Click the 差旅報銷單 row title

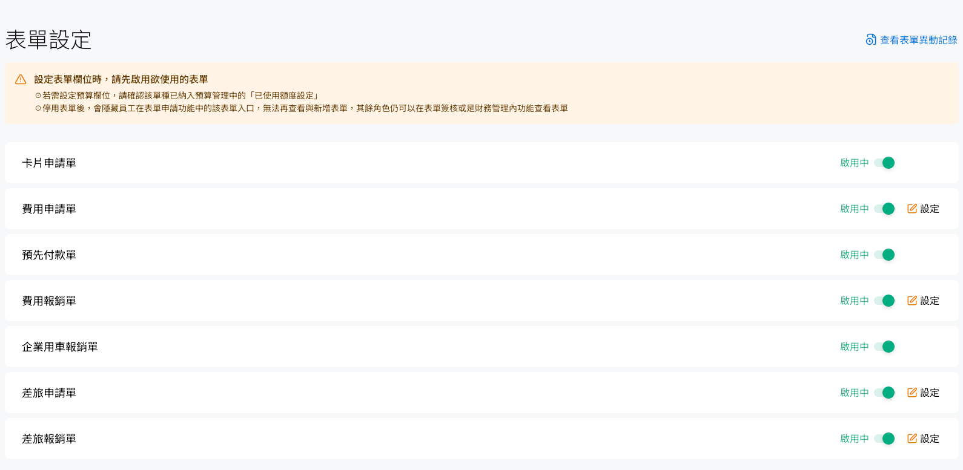point(49,439)
